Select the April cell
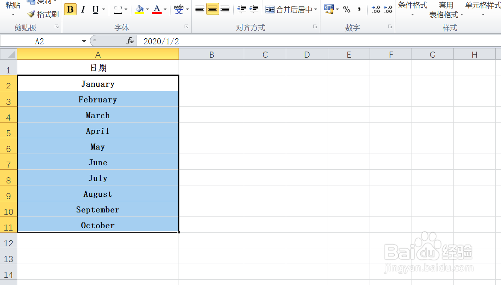501x285 pixels. [98, 131]
